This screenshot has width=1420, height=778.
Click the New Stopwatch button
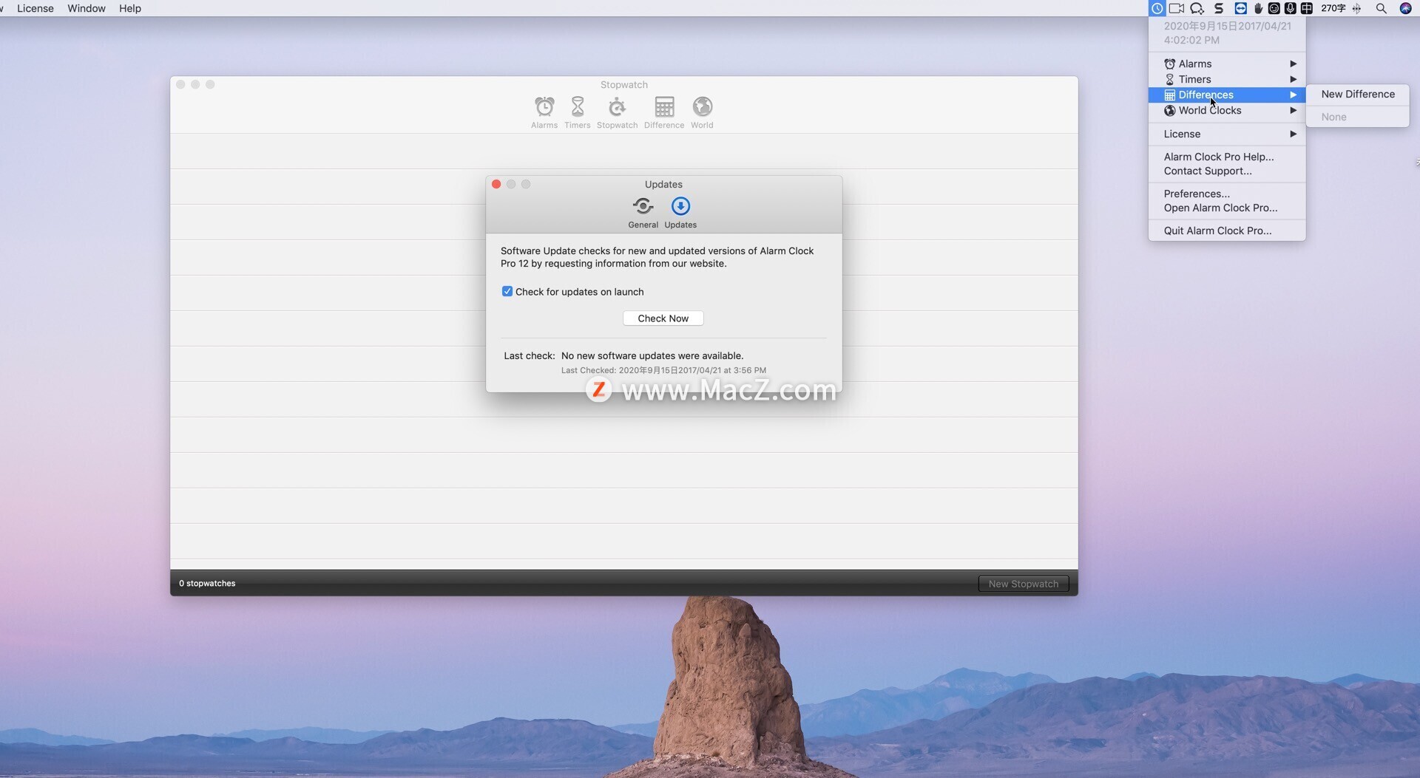[x=1024, y=584]
